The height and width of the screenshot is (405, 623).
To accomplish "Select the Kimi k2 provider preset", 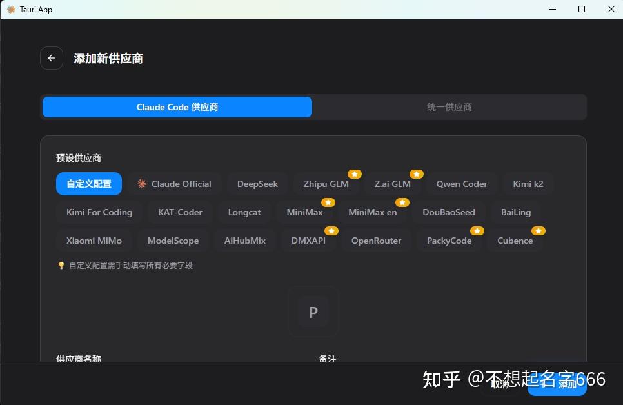I will click(x=528, y=184).
